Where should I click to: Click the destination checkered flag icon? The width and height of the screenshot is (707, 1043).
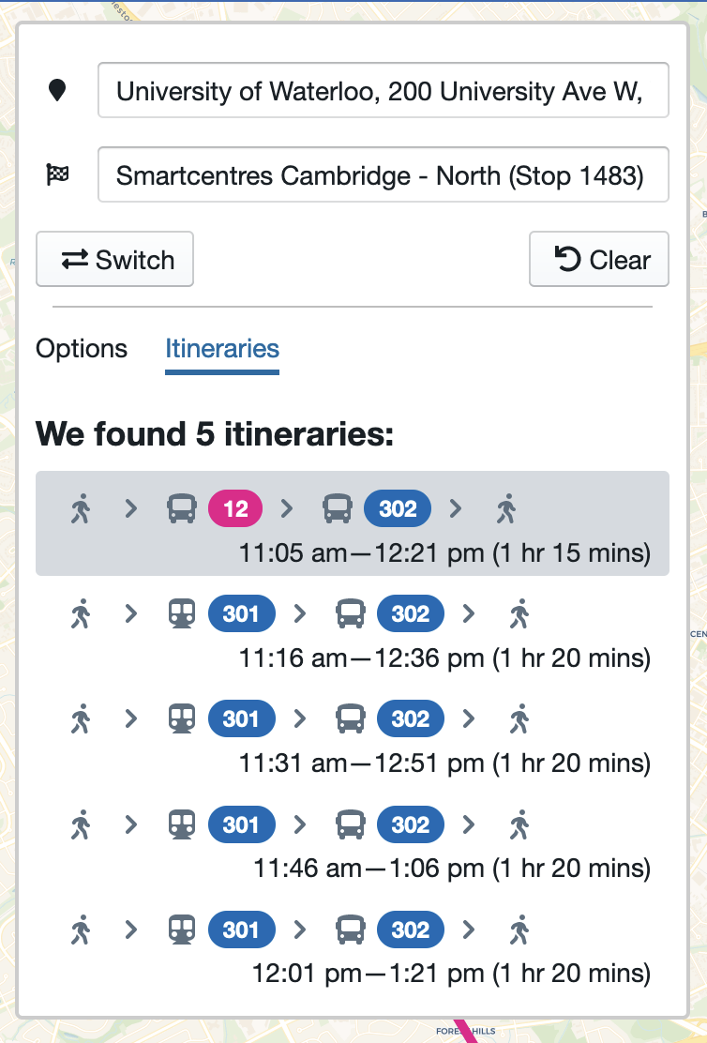click(x=57, y=174)
